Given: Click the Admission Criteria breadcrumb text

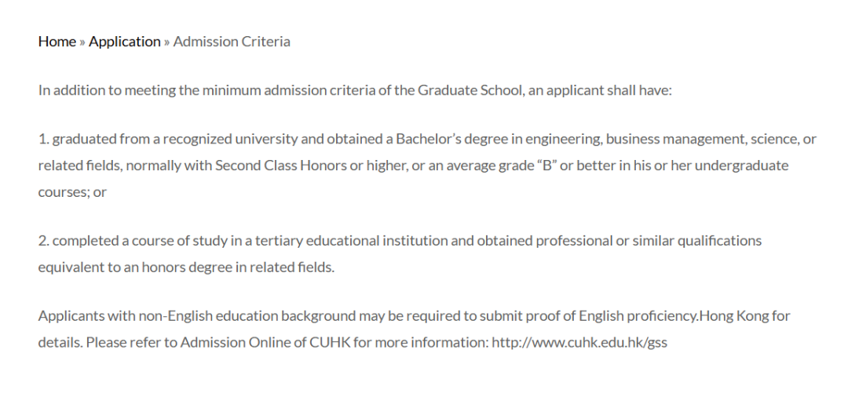Looking at the screenshot, I should (x=232, y=42).
